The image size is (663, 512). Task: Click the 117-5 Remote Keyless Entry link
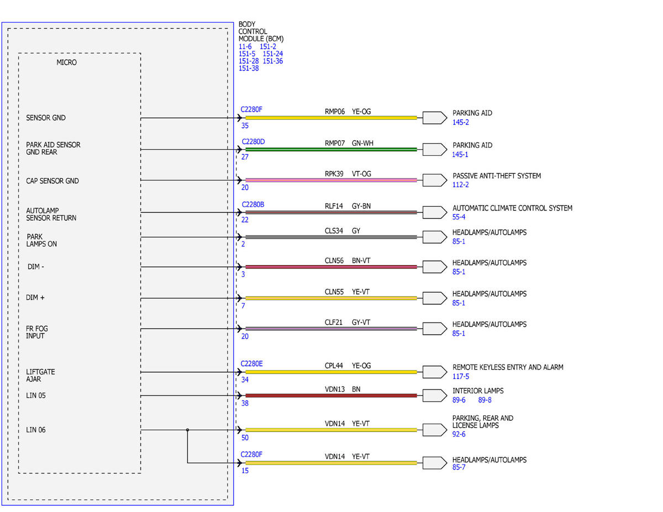(461, 376)
